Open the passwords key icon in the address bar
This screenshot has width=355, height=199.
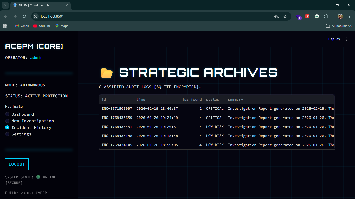[x=276, y=16]
